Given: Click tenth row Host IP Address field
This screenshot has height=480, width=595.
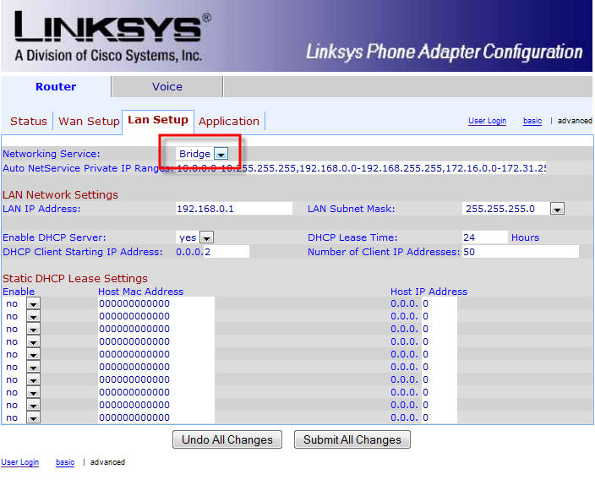Looking at the screenshot, I should (x=439, y=417).
